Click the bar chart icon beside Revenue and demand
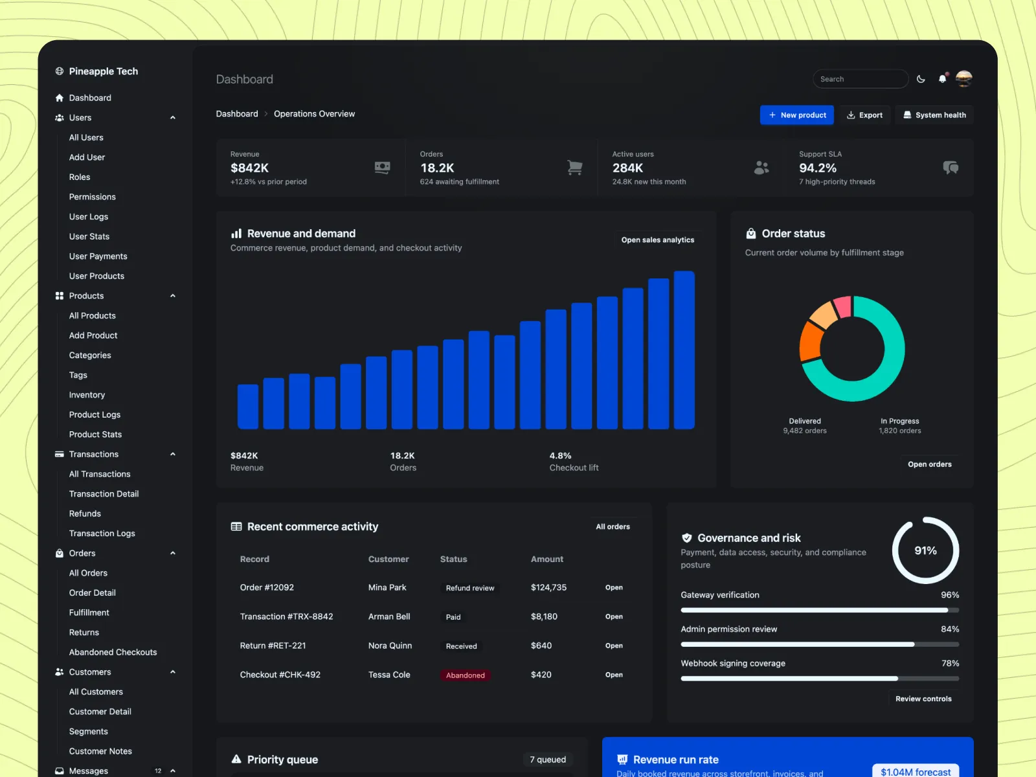1036x777 pixels. (236, 234)
